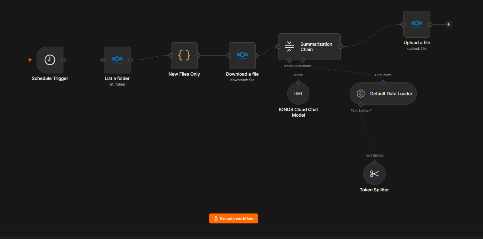Click the Schedule Trigger output connector
Screen dimensions: 483x239
64,60
